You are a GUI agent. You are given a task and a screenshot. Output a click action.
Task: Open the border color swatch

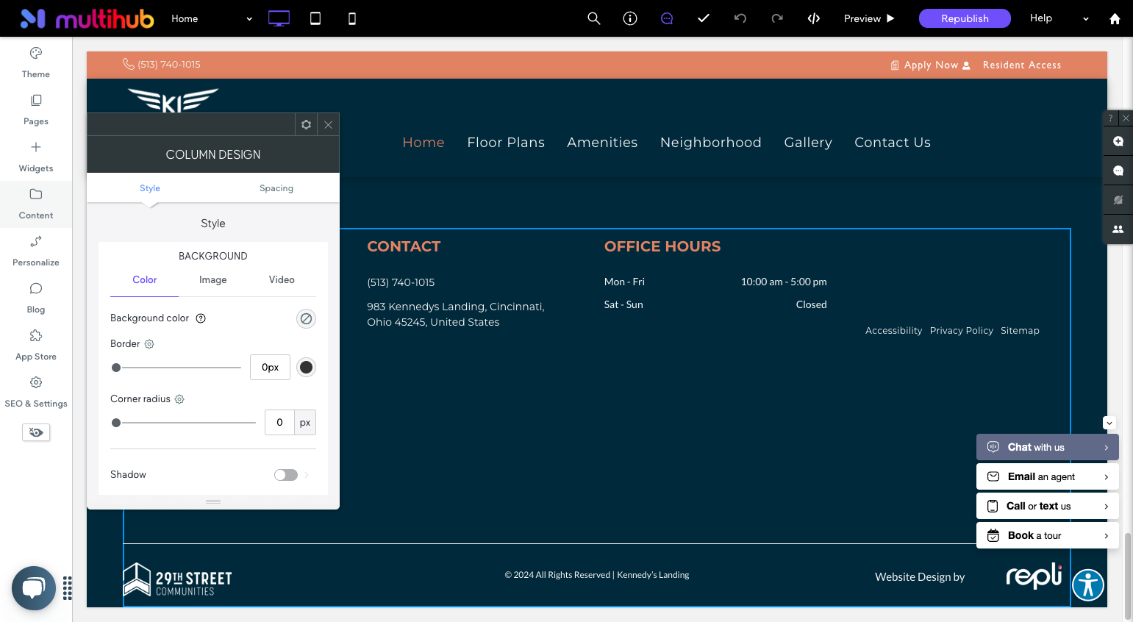click(307, 368)
